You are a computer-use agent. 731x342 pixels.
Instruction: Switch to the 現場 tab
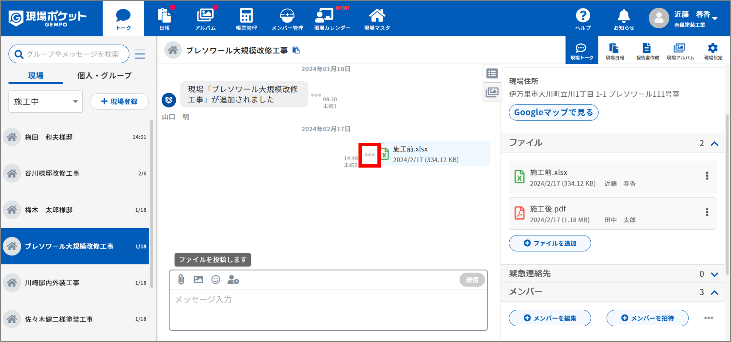pyautogui.click(x=36, y=76)
